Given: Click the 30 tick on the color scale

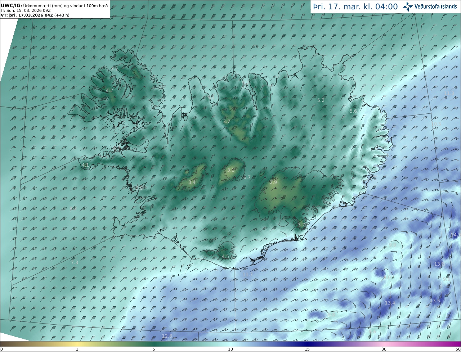Looking at the screenshot, I should click(384, 349).
